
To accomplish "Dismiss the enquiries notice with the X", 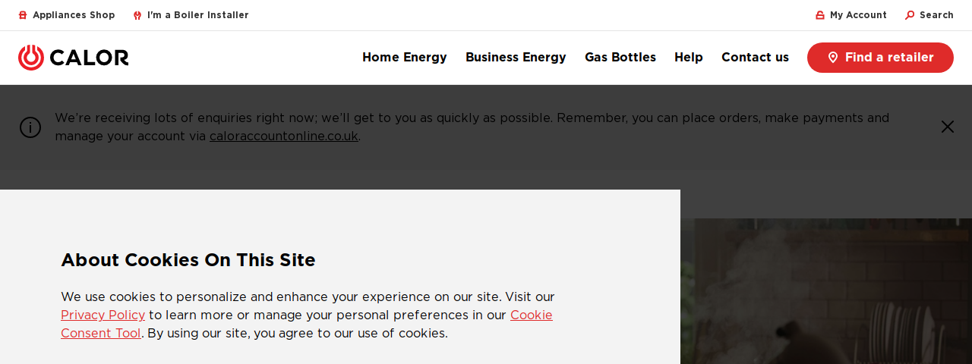I will (948, 127).
